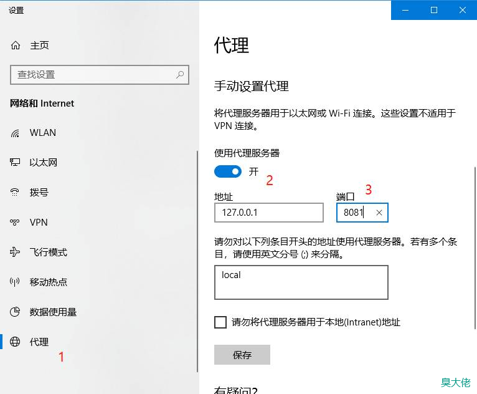Select WLAN in the sidebar

point(43,133)
